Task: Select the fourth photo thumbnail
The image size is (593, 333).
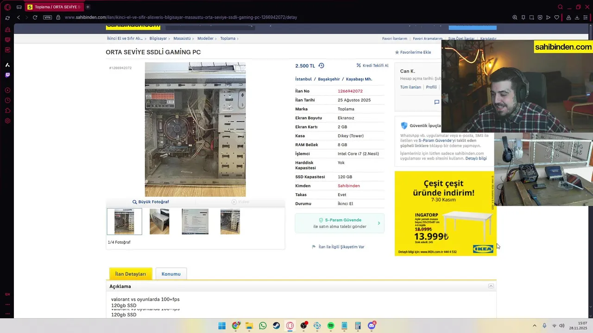Action: [230, 222]
